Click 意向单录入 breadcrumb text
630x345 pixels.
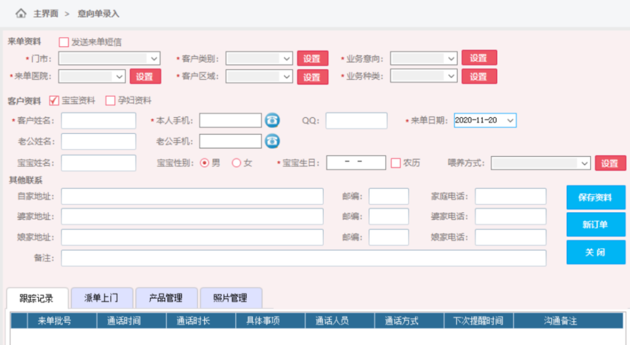[x=98, y=14]
